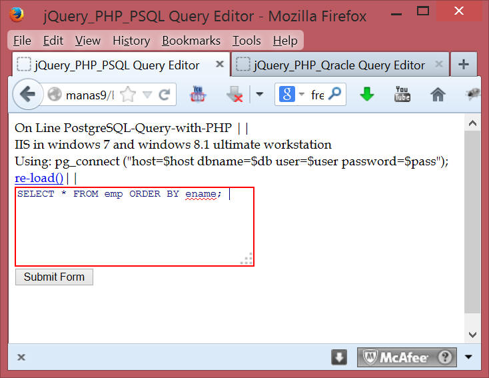This screenshot has height=378, width=489.
Task: Click the magnifier icon in search box
Action: click(x=335, y=95)
